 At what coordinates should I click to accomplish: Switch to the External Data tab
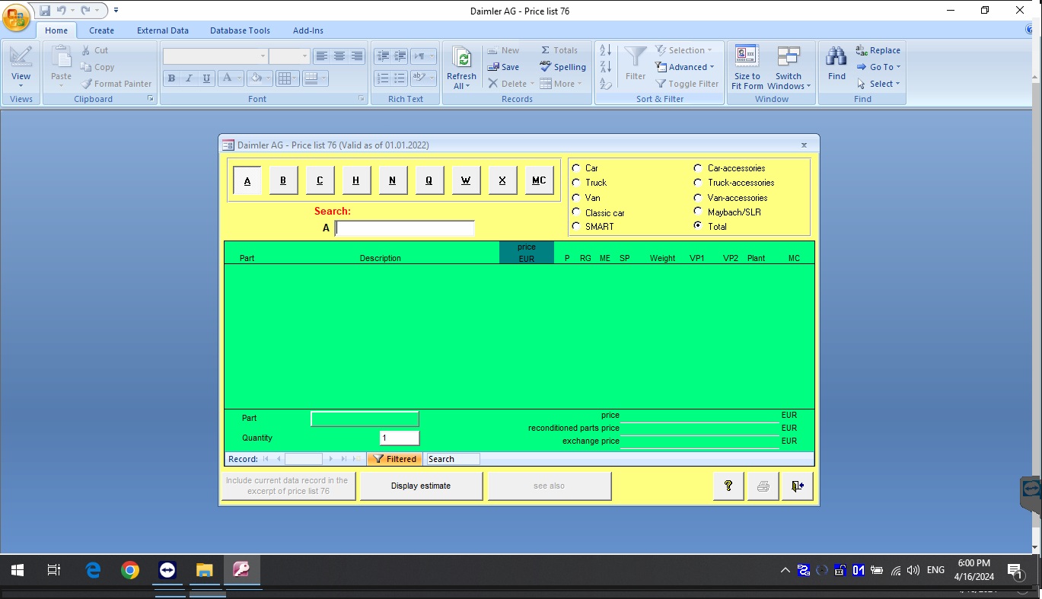click(163, 30)
